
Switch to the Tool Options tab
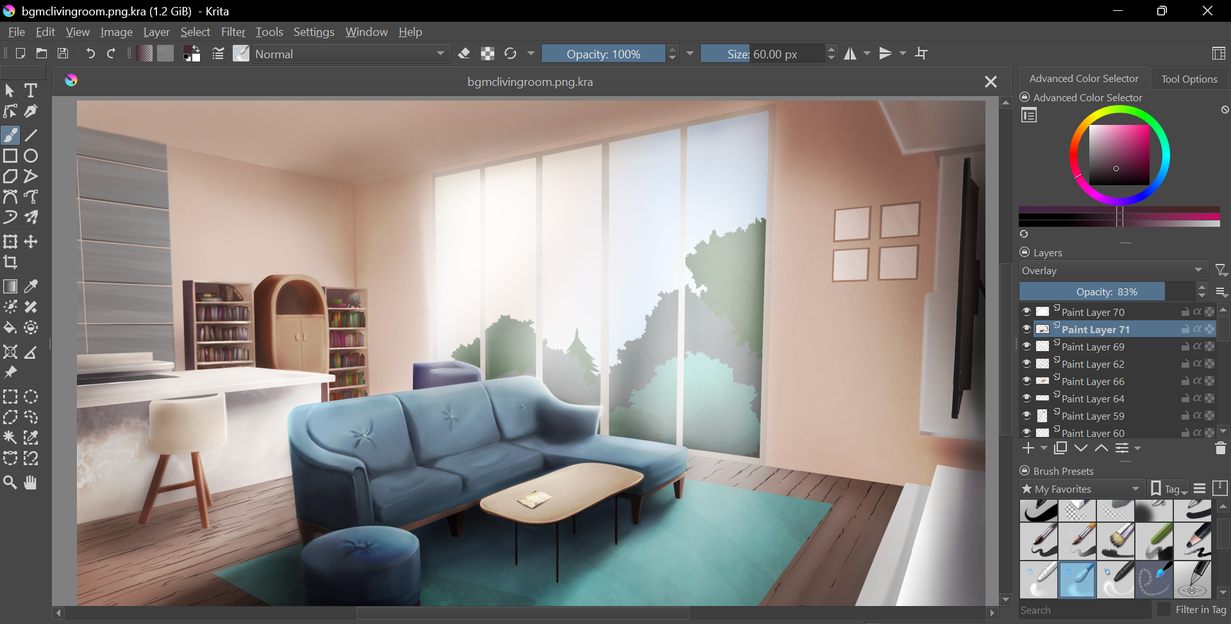coord(1189,79)
